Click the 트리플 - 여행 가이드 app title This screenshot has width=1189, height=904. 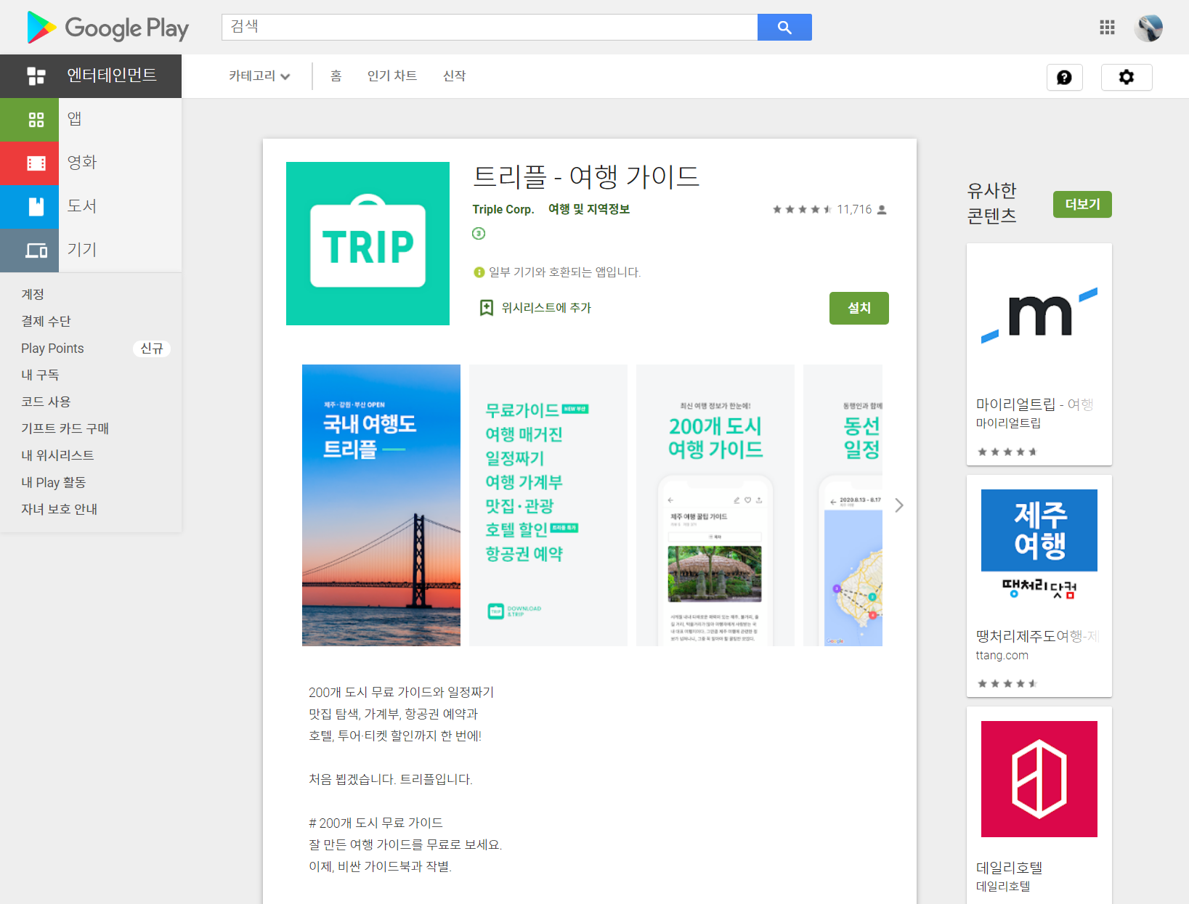(586, 176)
